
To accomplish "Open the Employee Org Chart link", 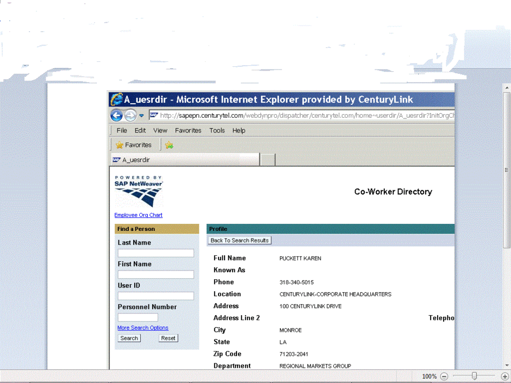I will (x=138, y=215).
